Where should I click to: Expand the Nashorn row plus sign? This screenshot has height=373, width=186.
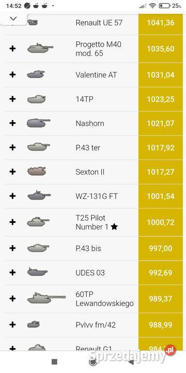point(12,123)
